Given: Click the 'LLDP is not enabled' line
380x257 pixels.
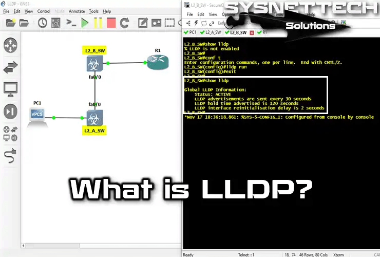Looking at the screenshot, I should [x=212, y=49].
